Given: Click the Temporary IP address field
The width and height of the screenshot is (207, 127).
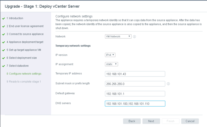Looking at the screenshot, I should click(x=135, y=74).
